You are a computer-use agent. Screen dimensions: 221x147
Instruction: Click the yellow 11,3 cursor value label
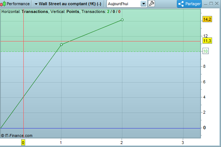click(207, 41)
